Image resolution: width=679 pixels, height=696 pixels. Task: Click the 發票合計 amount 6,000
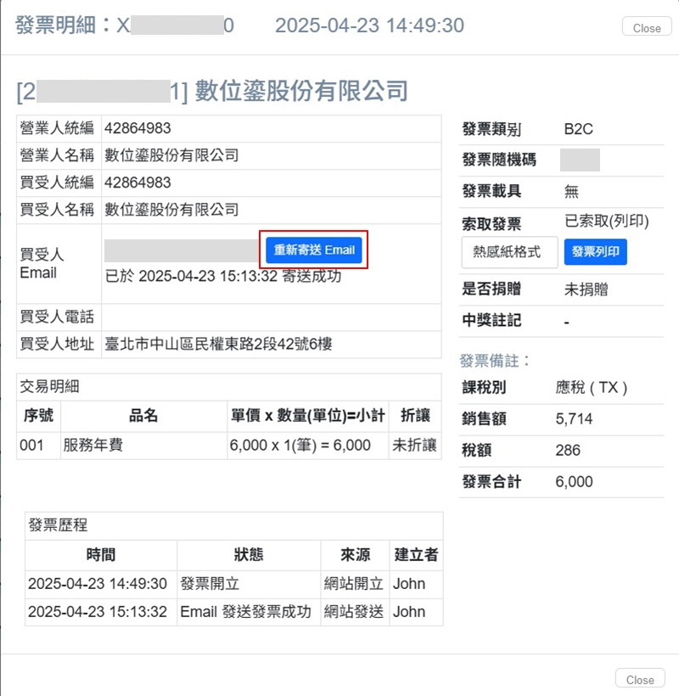pos(574,481)
